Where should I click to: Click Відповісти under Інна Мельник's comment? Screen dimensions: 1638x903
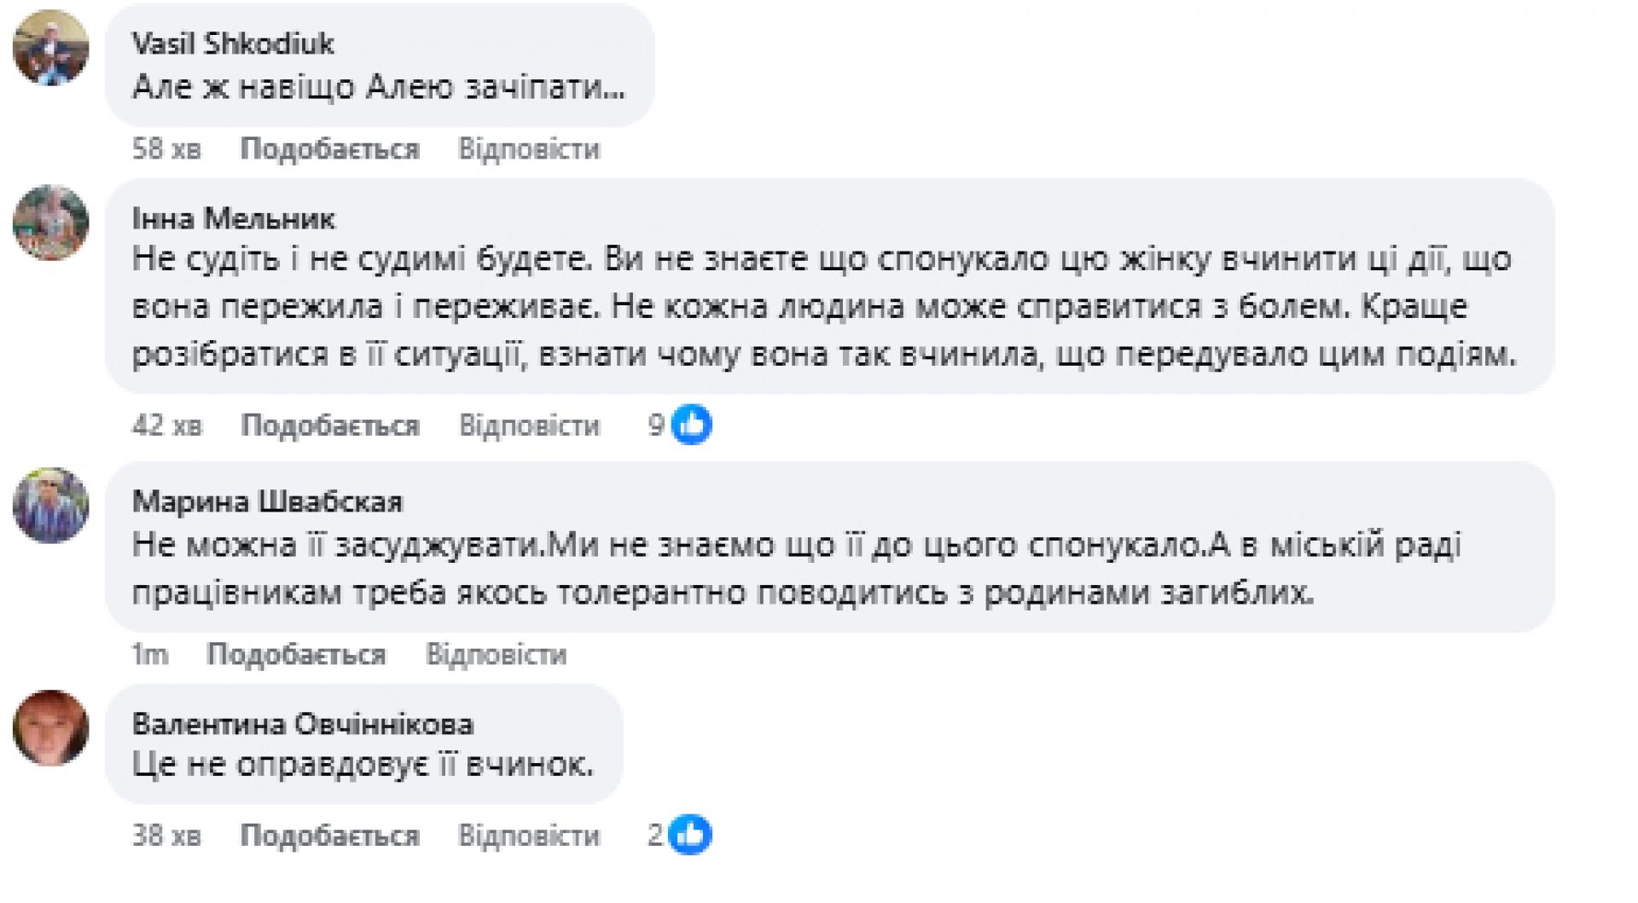pos(529,425)
